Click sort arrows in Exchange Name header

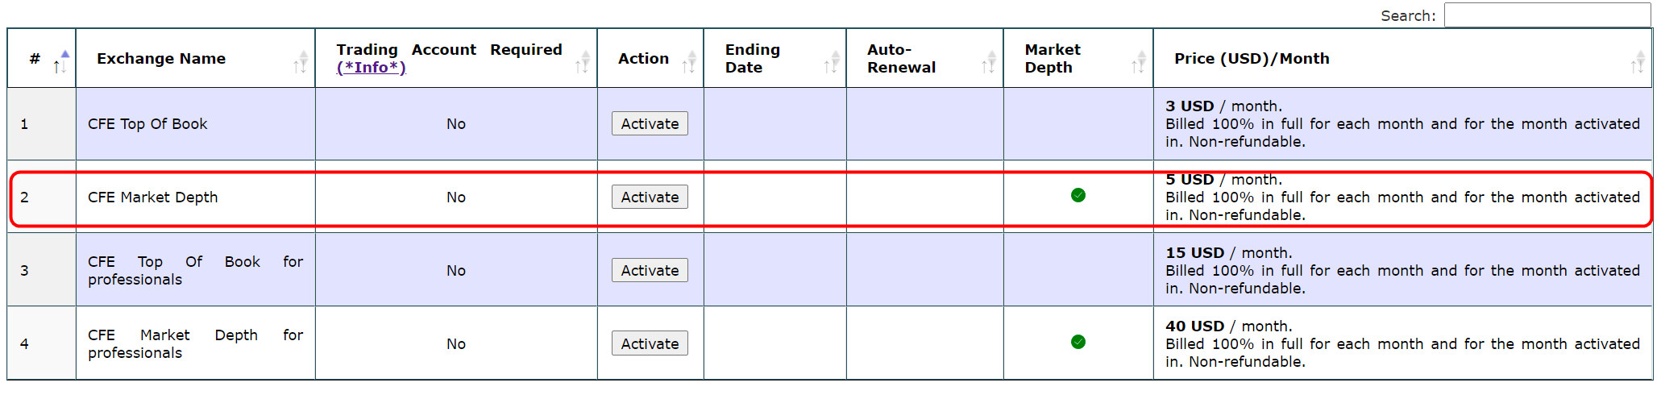point(300,61)
